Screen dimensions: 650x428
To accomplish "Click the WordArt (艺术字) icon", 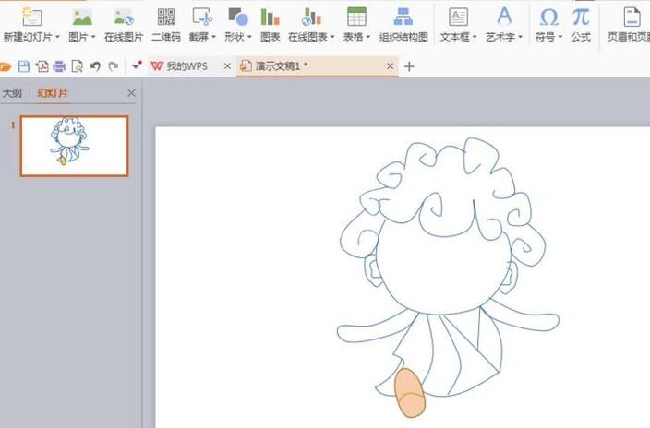I will click(504, 17).
